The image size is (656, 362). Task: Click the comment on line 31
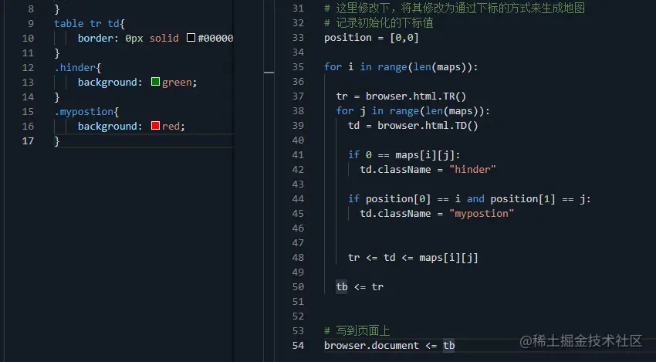pos(455,8)
